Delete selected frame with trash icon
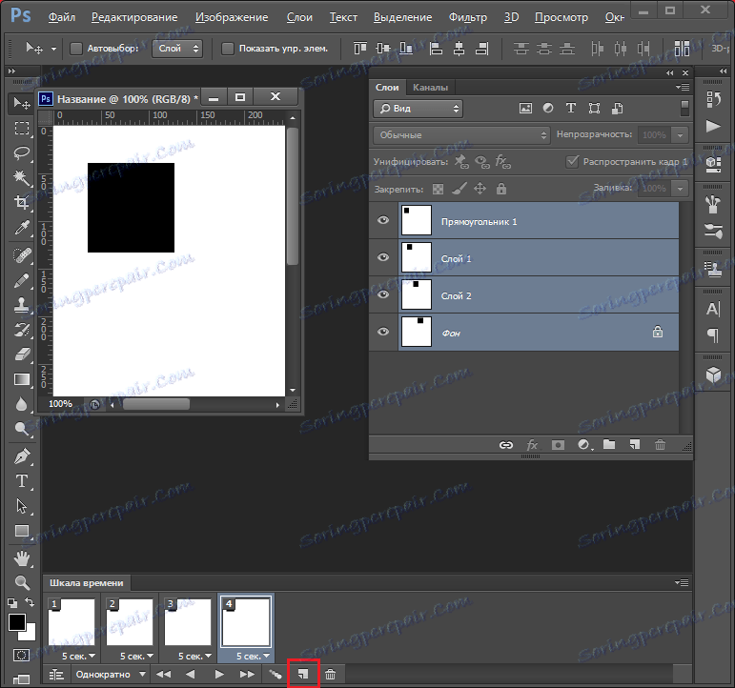The image size is (735, 688). point(330,674)
